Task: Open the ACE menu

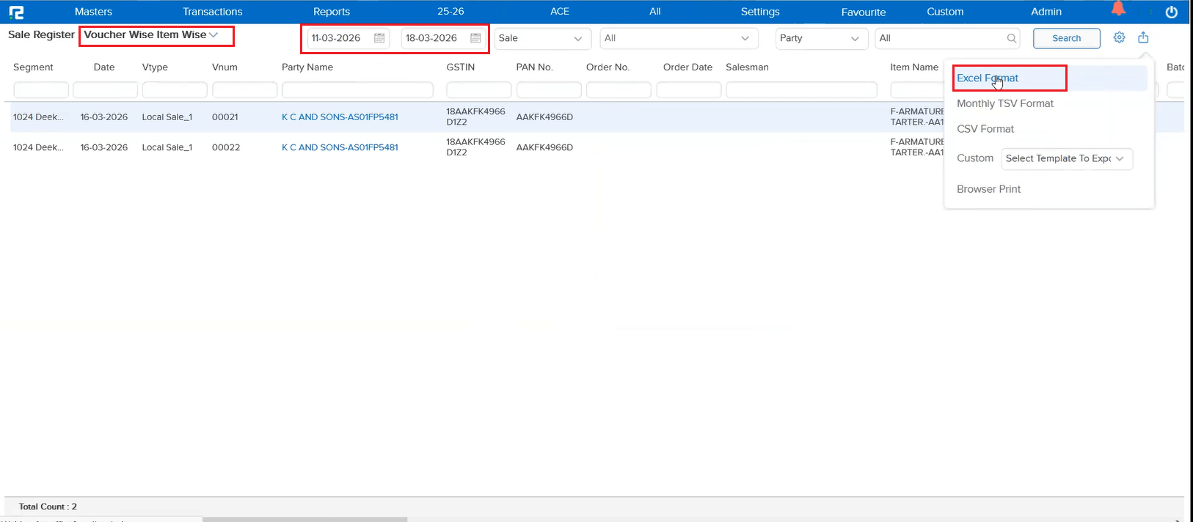Action: (x=560, y=12)
